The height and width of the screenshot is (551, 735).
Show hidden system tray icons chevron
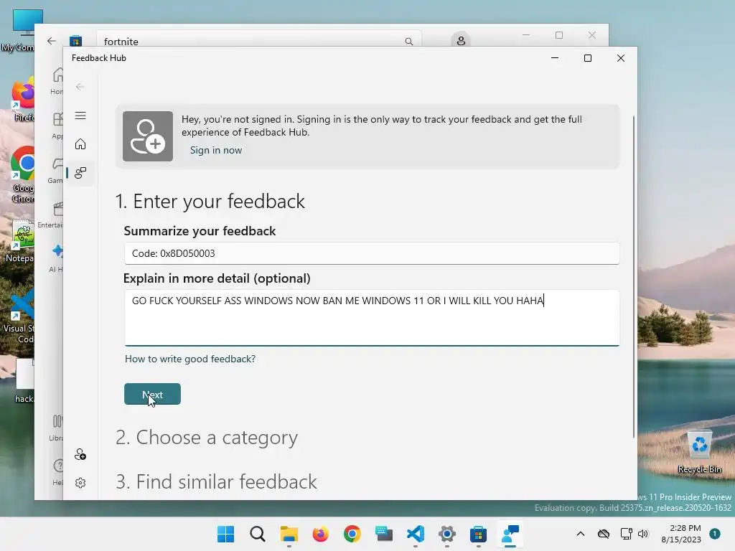pos(580,534)
